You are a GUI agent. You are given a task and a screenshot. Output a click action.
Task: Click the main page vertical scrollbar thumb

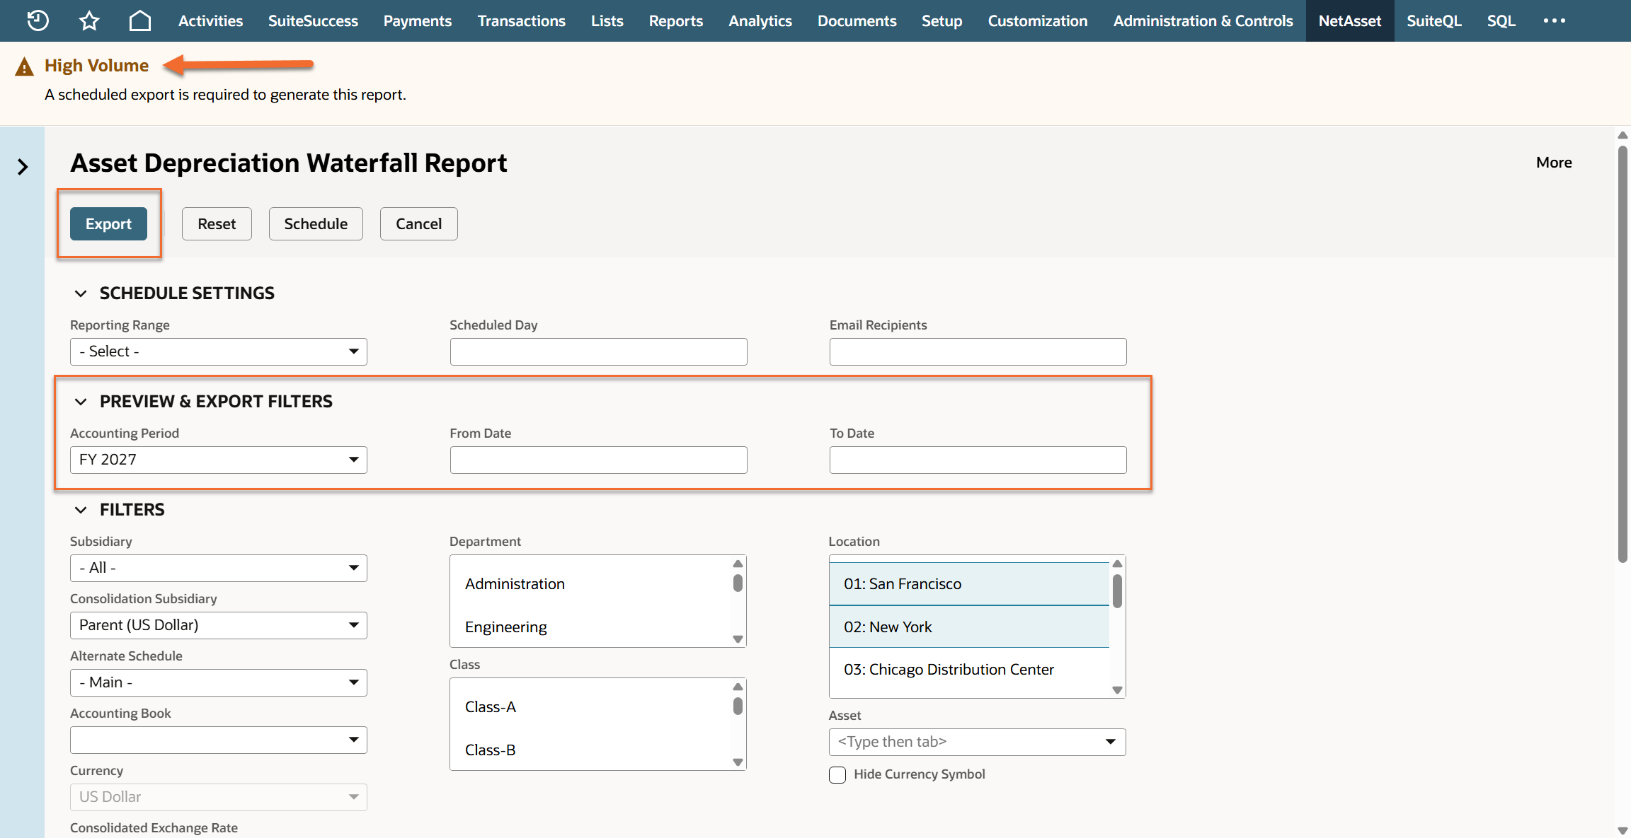tap(1623, 354)
